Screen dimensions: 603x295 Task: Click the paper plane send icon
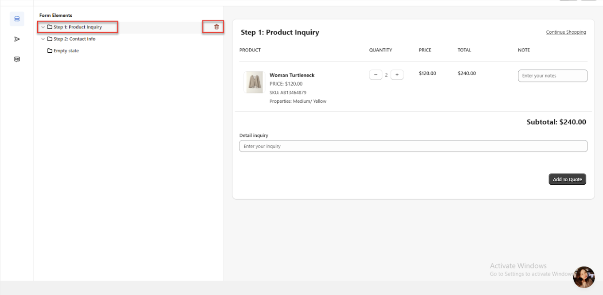[17, 39]
